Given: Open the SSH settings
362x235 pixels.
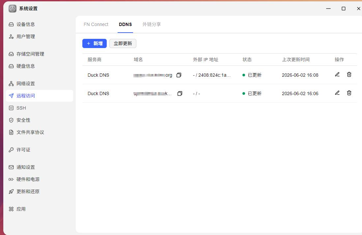Looking at the screenshot, I should pyautogui.click(x=39, y=108).
